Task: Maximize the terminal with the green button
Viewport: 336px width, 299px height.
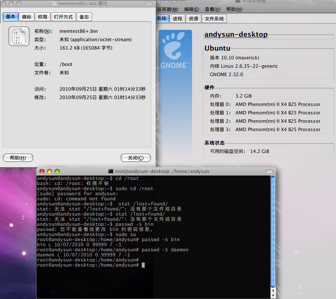Action: tap(57, 171)
